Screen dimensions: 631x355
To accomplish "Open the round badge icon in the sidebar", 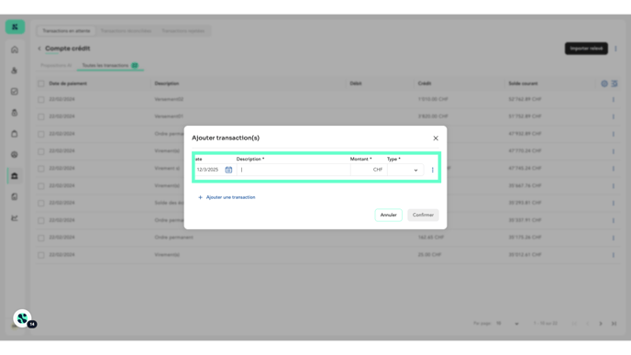I will [x=15, y=154].
